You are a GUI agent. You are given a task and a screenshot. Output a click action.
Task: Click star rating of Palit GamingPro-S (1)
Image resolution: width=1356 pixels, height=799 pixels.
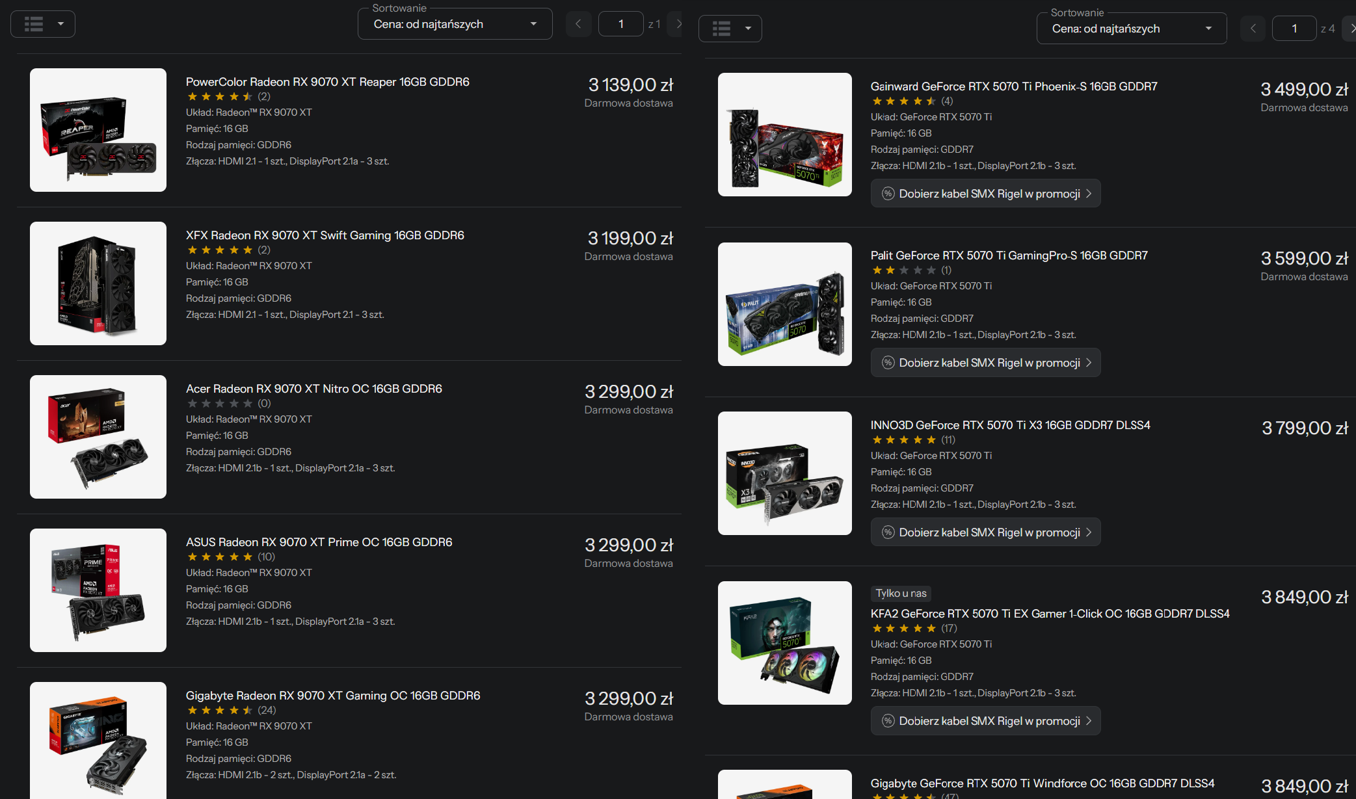912,270
